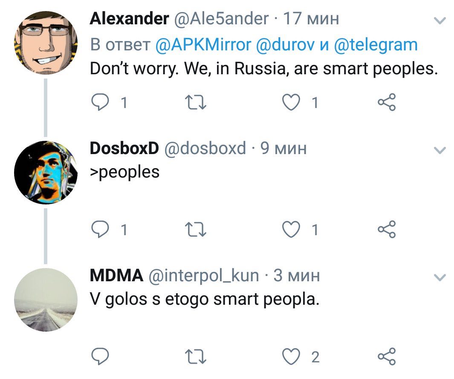454x379 pixels.
Task: Share Alexander's tweet
Action: [387, 103]
